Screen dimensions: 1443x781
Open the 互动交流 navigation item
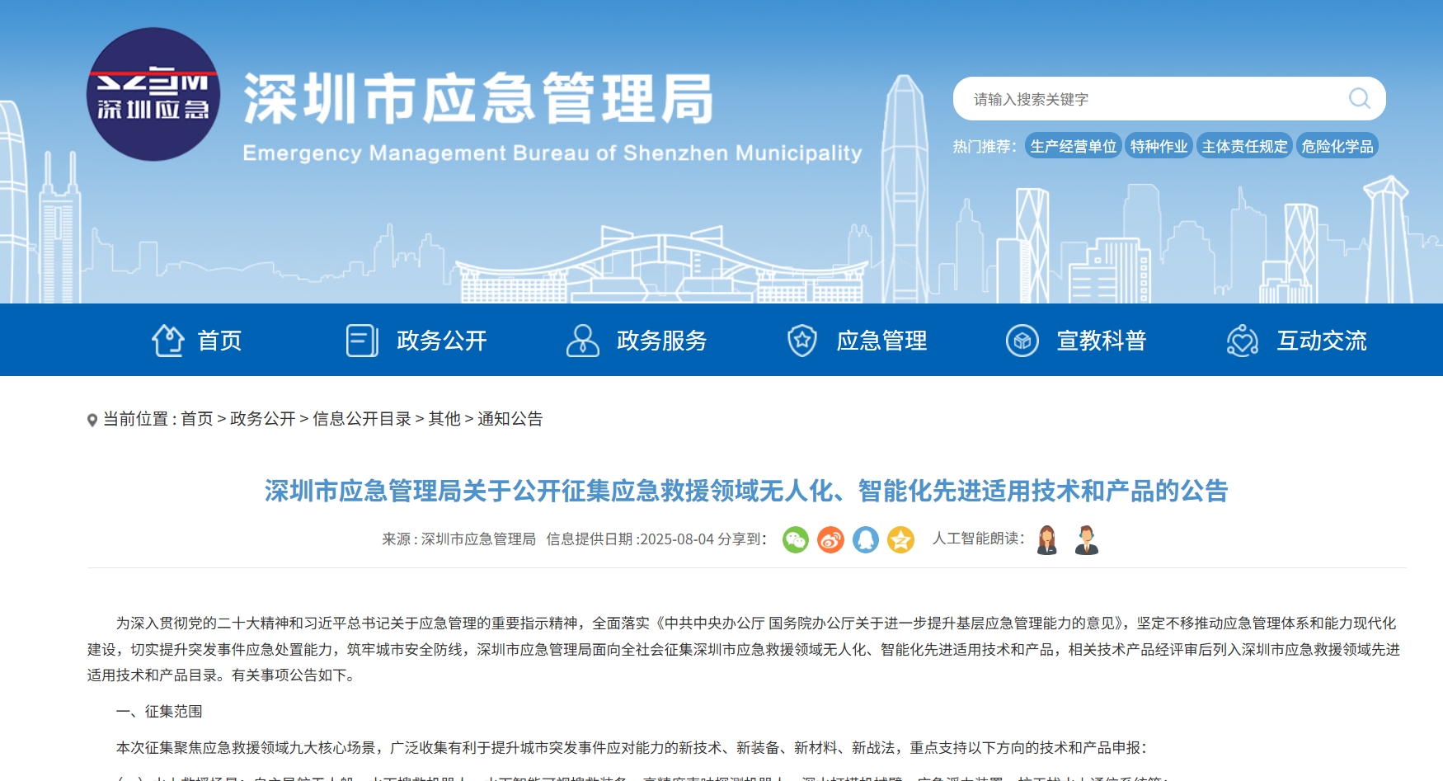pos(1297,340)
